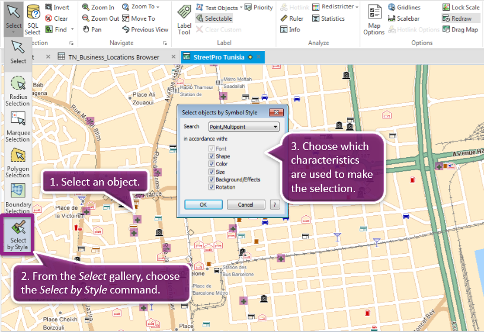
Task: Activate the Zoom In tool
Action: pyautogui.click(x=98, y=7)
